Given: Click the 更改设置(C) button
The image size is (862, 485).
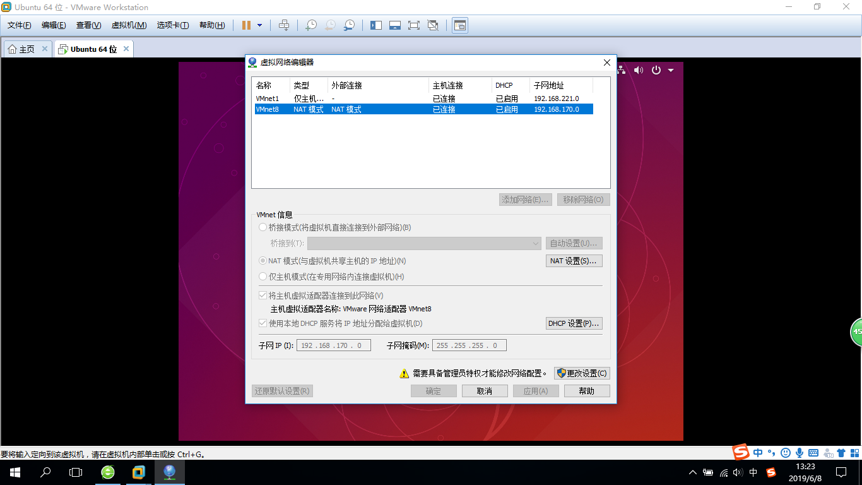Looking at the screenshot, I should click(582, 373).
